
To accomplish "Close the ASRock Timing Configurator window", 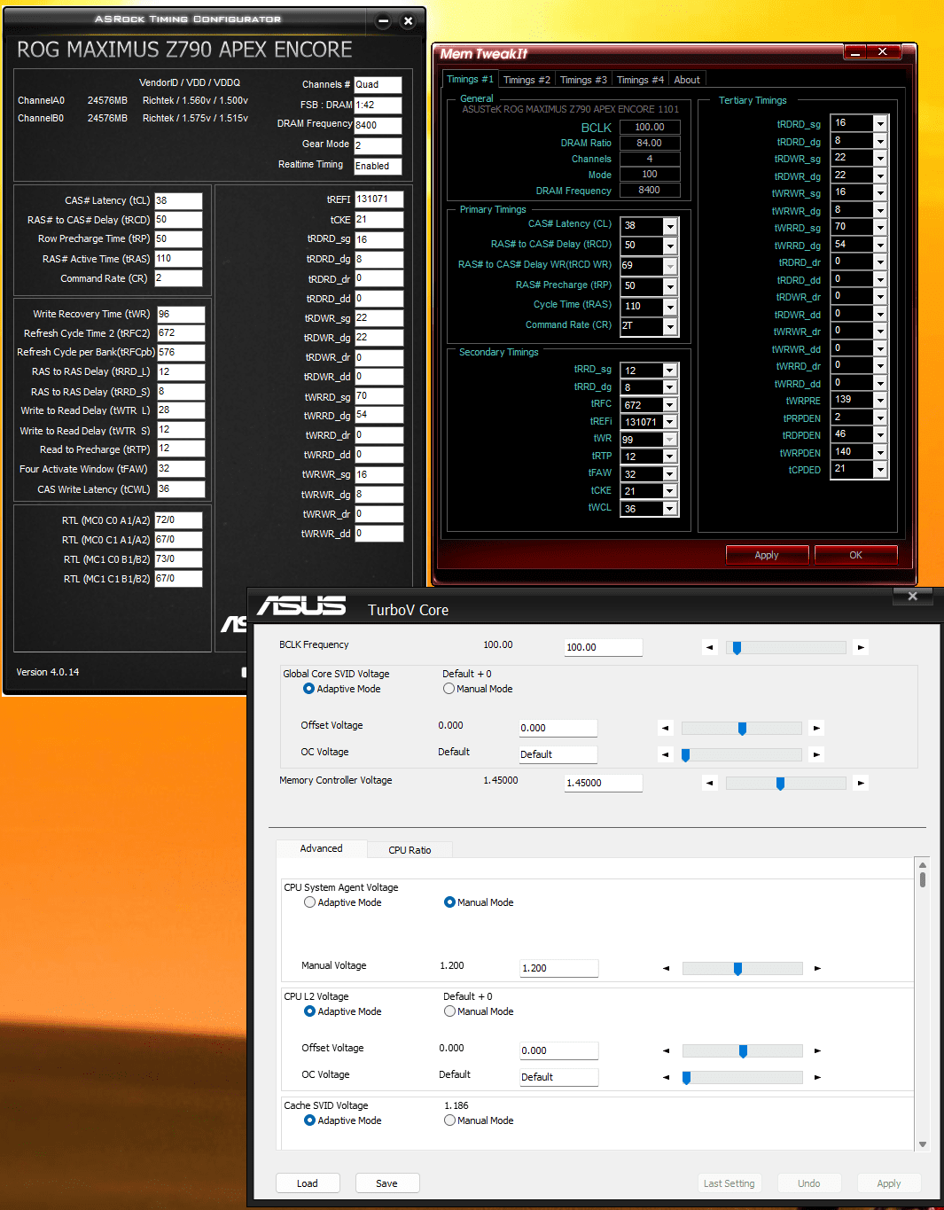I will [408, 21].
